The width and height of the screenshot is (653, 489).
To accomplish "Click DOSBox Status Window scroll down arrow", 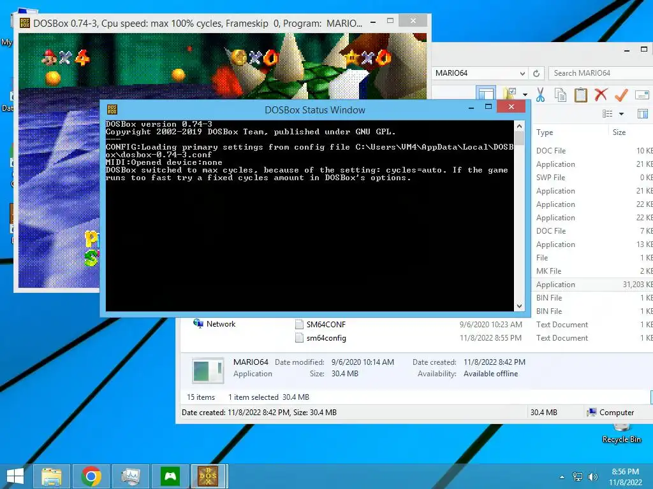I will click(519, 306).
